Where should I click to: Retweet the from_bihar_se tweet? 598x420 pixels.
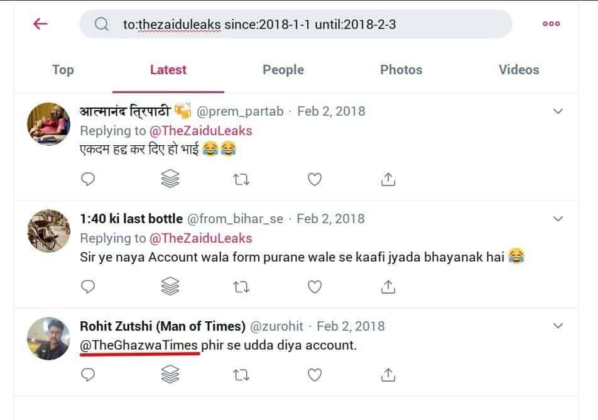[241, 287]
